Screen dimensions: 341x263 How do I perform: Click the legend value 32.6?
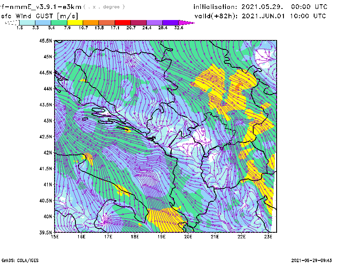pyautogui.click(x=179, y=28)
